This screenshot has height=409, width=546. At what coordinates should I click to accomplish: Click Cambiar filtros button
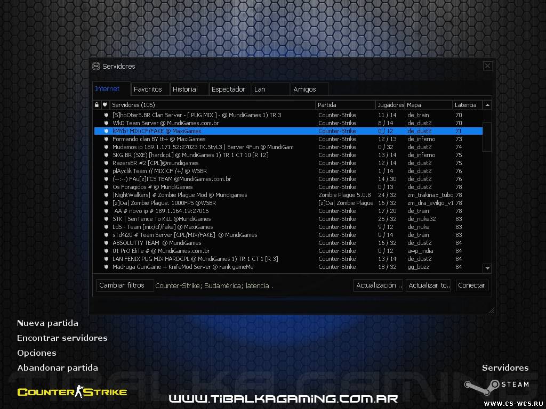pyautogui.click(x=125, y=285)
